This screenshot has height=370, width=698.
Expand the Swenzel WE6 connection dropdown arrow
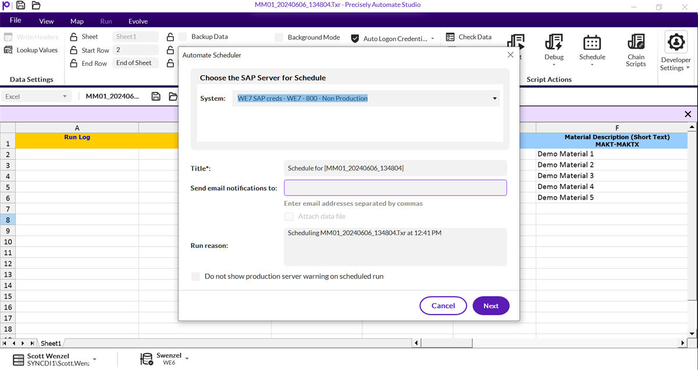187,358
